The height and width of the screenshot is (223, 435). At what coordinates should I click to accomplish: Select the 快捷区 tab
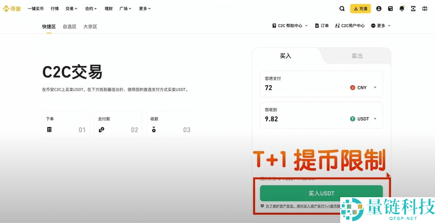(49, 27)
